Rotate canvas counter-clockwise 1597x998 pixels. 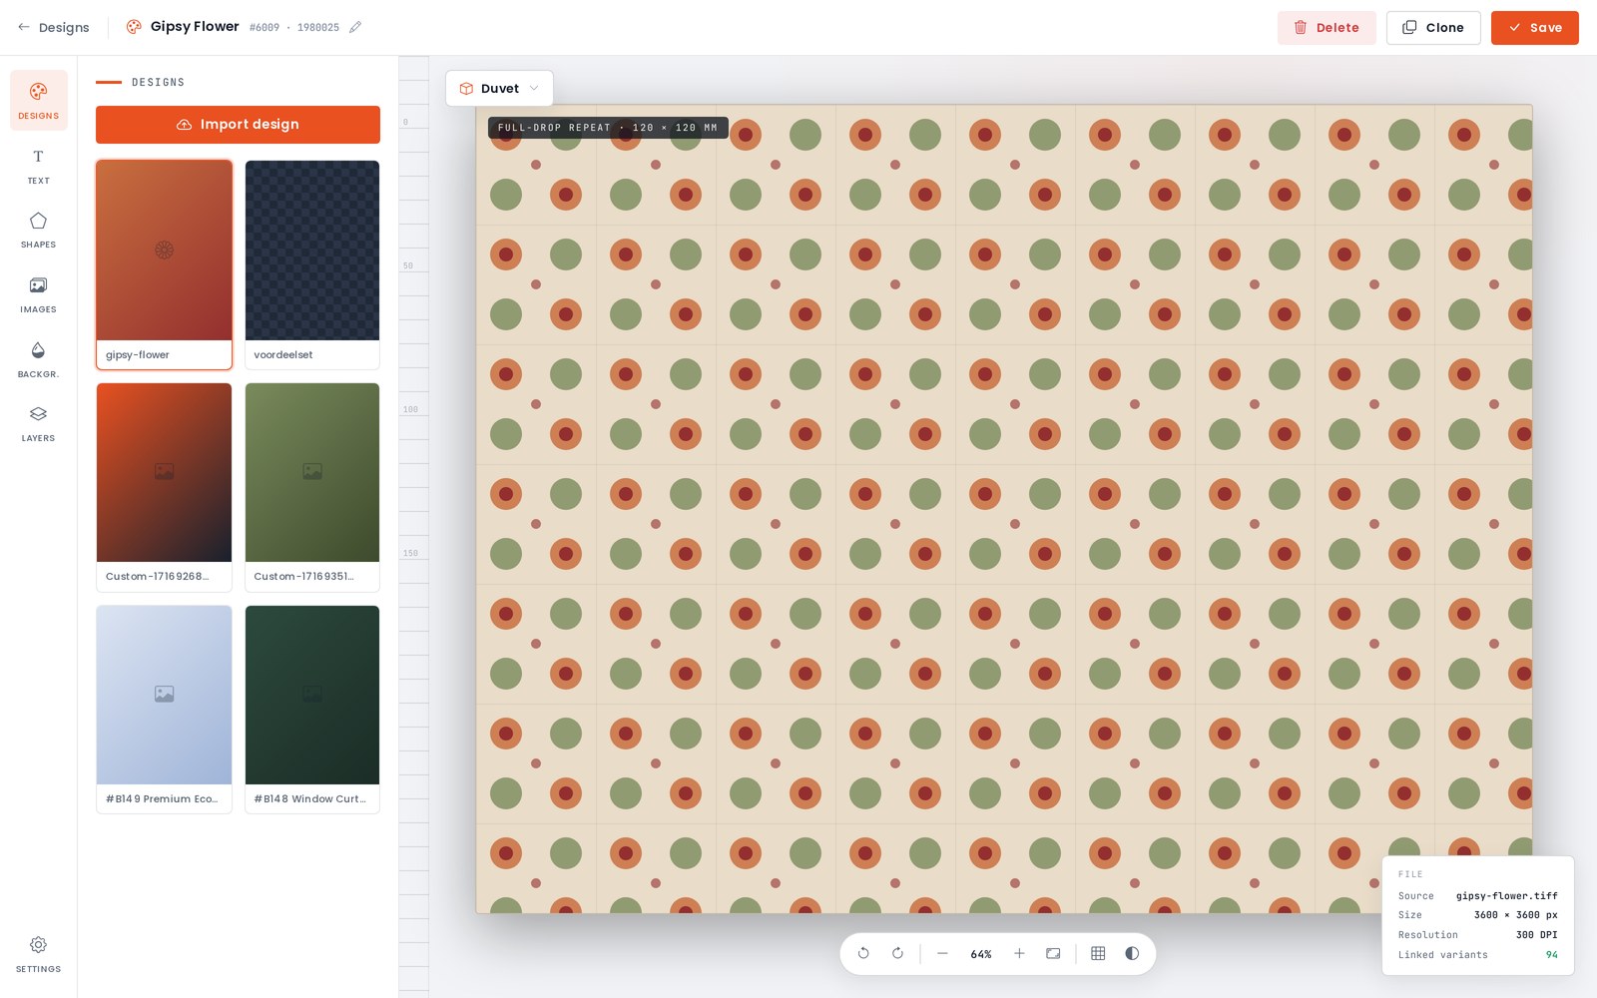[863, 954]
